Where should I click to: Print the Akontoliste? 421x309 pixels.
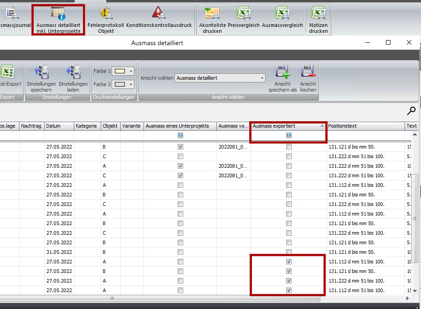pos(212,14)
